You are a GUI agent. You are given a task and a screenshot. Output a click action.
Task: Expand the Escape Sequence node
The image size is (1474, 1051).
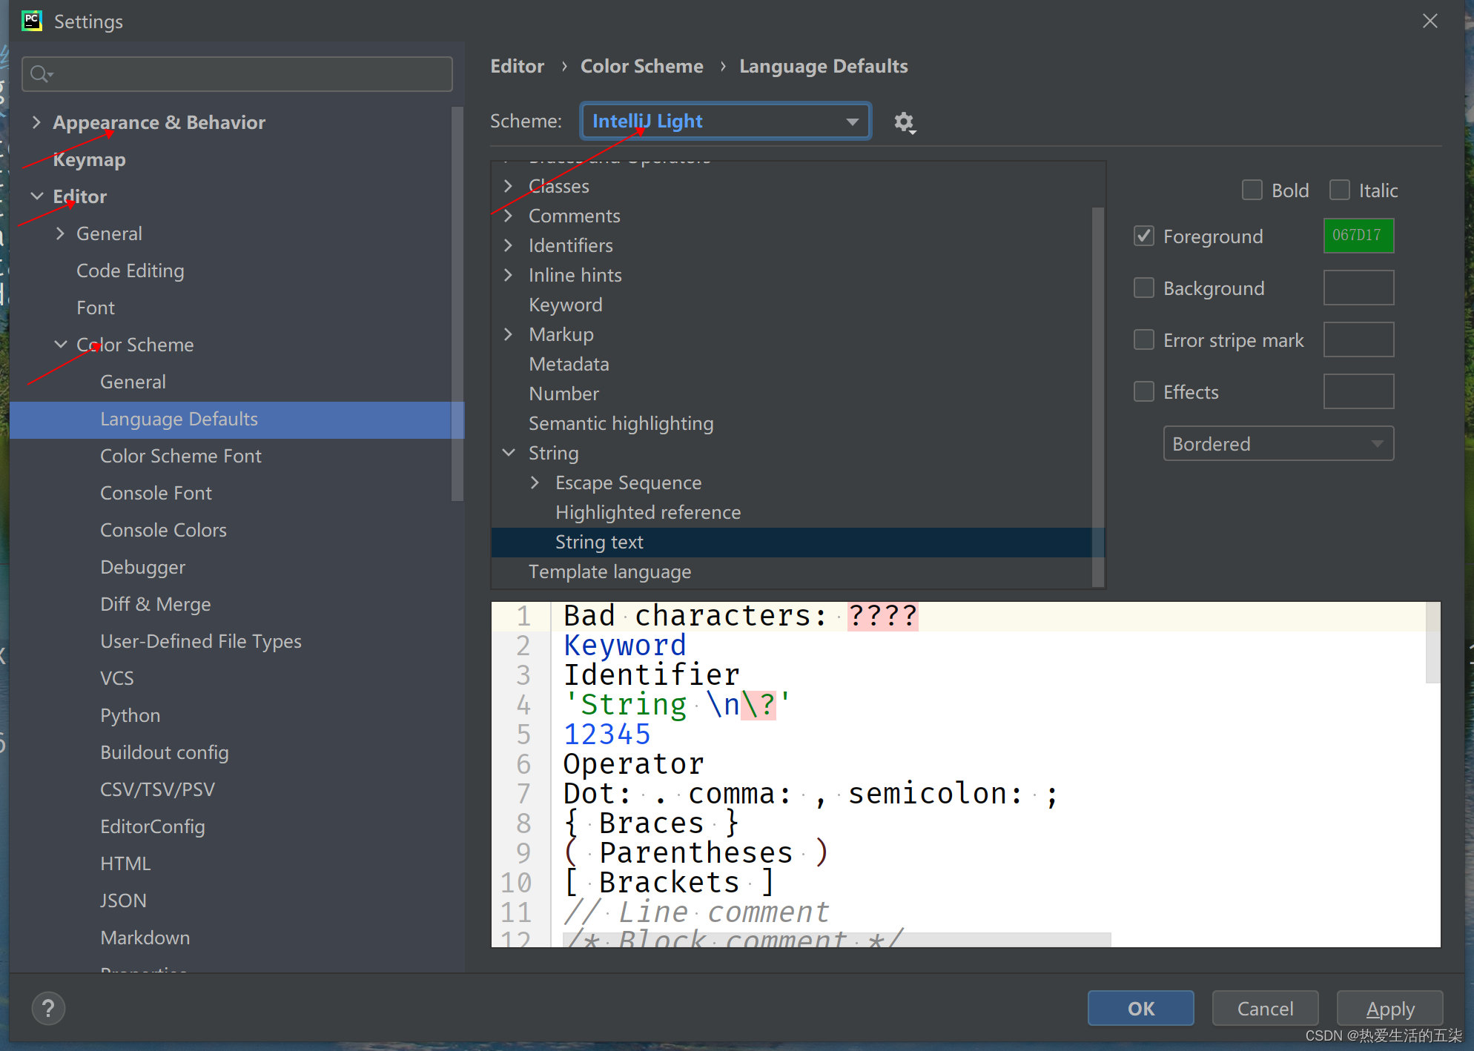click(535, 483)
